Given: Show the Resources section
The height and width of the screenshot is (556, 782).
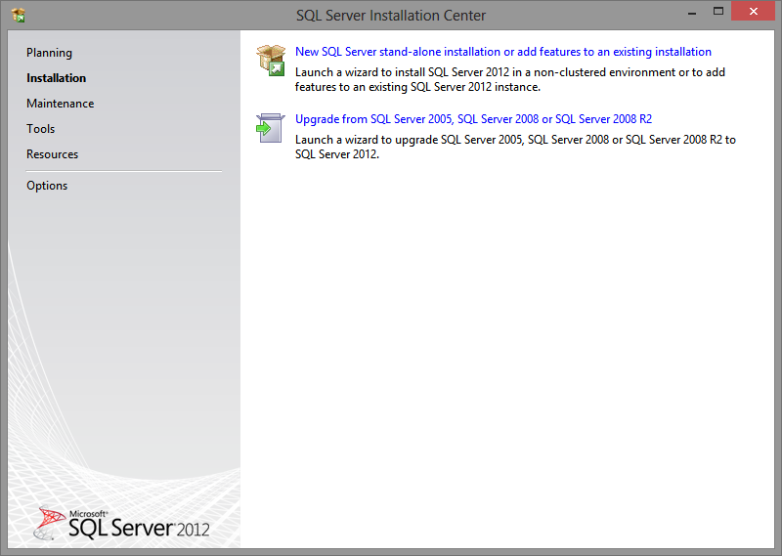Looking at the screenshot, I should click(52, 154).
